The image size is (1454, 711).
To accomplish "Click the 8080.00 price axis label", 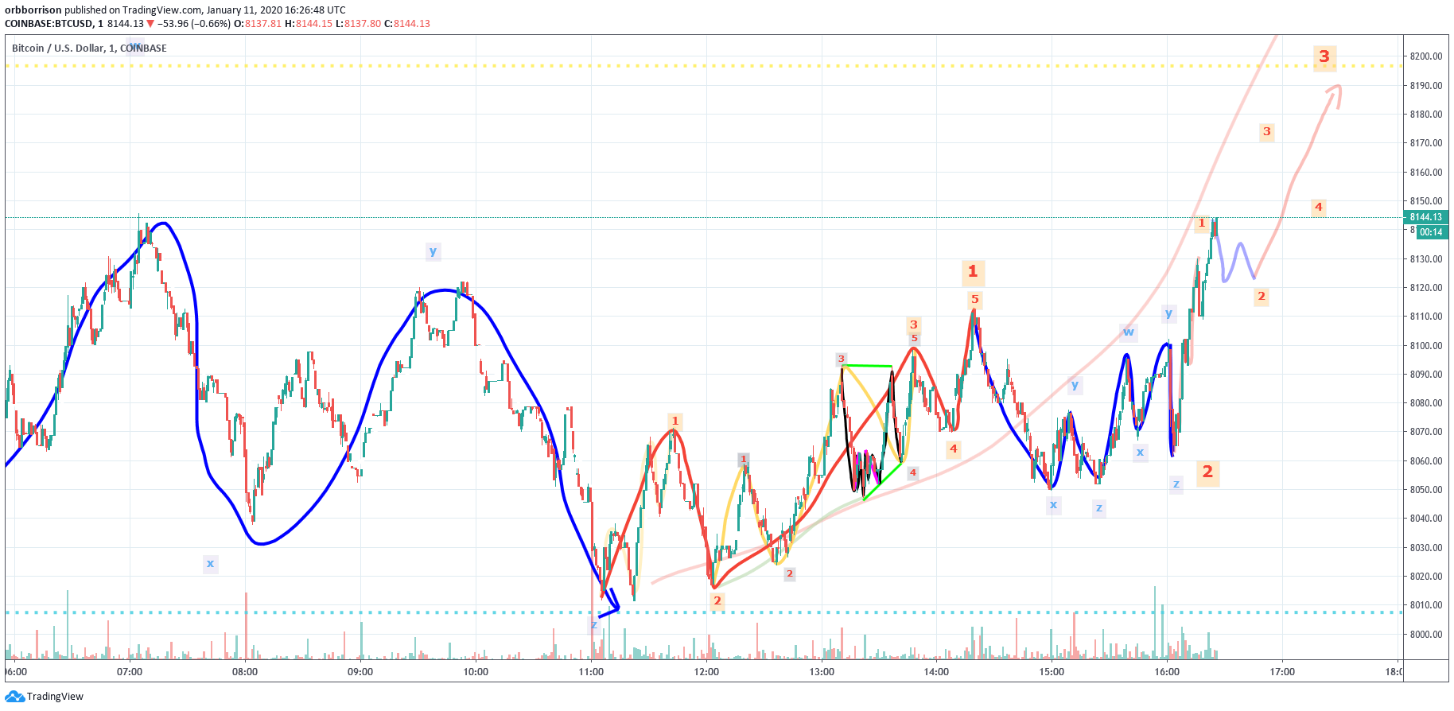I will pyautogui.click(x=1426, y=403).
